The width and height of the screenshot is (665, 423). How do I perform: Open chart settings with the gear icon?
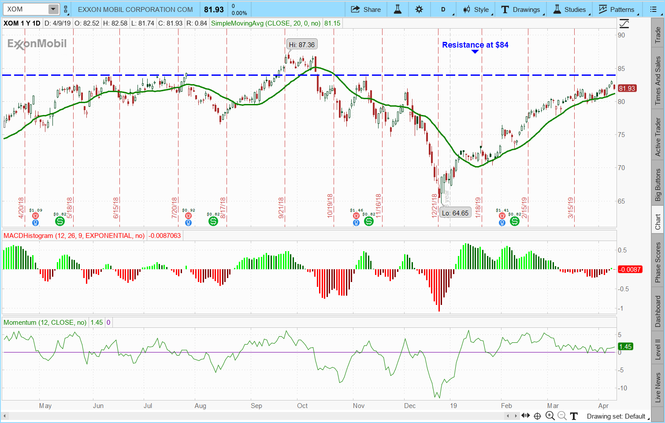pos(419,9)
